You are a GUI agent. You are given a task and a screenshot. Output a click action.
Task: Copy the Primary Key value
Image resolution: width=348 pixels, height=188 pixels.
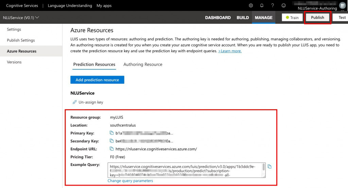click(111, 133)
